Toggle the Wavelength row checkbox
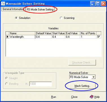The height and width of the screenshot is (102, 107). [99, 37]
